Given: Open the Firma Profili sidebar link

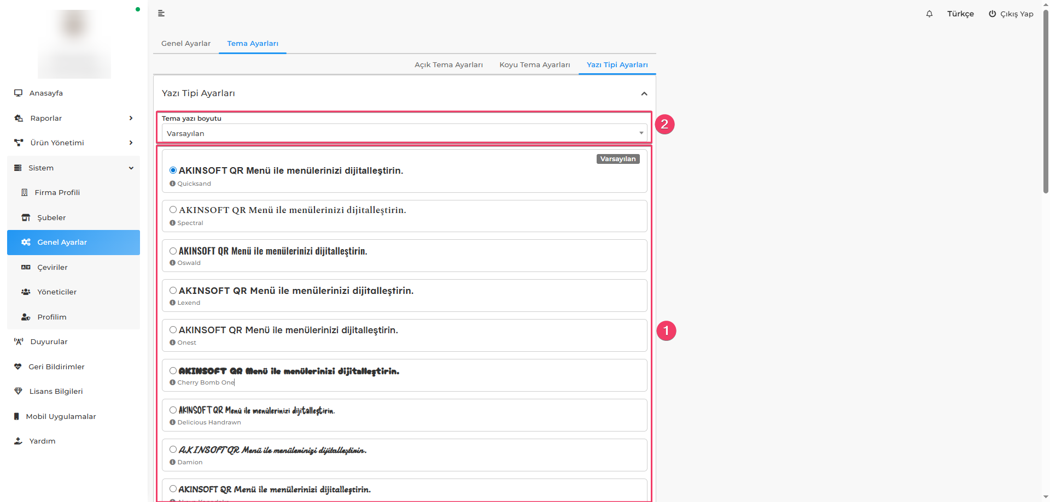Looking at the screenshot, I should click(x=57, y=192).
